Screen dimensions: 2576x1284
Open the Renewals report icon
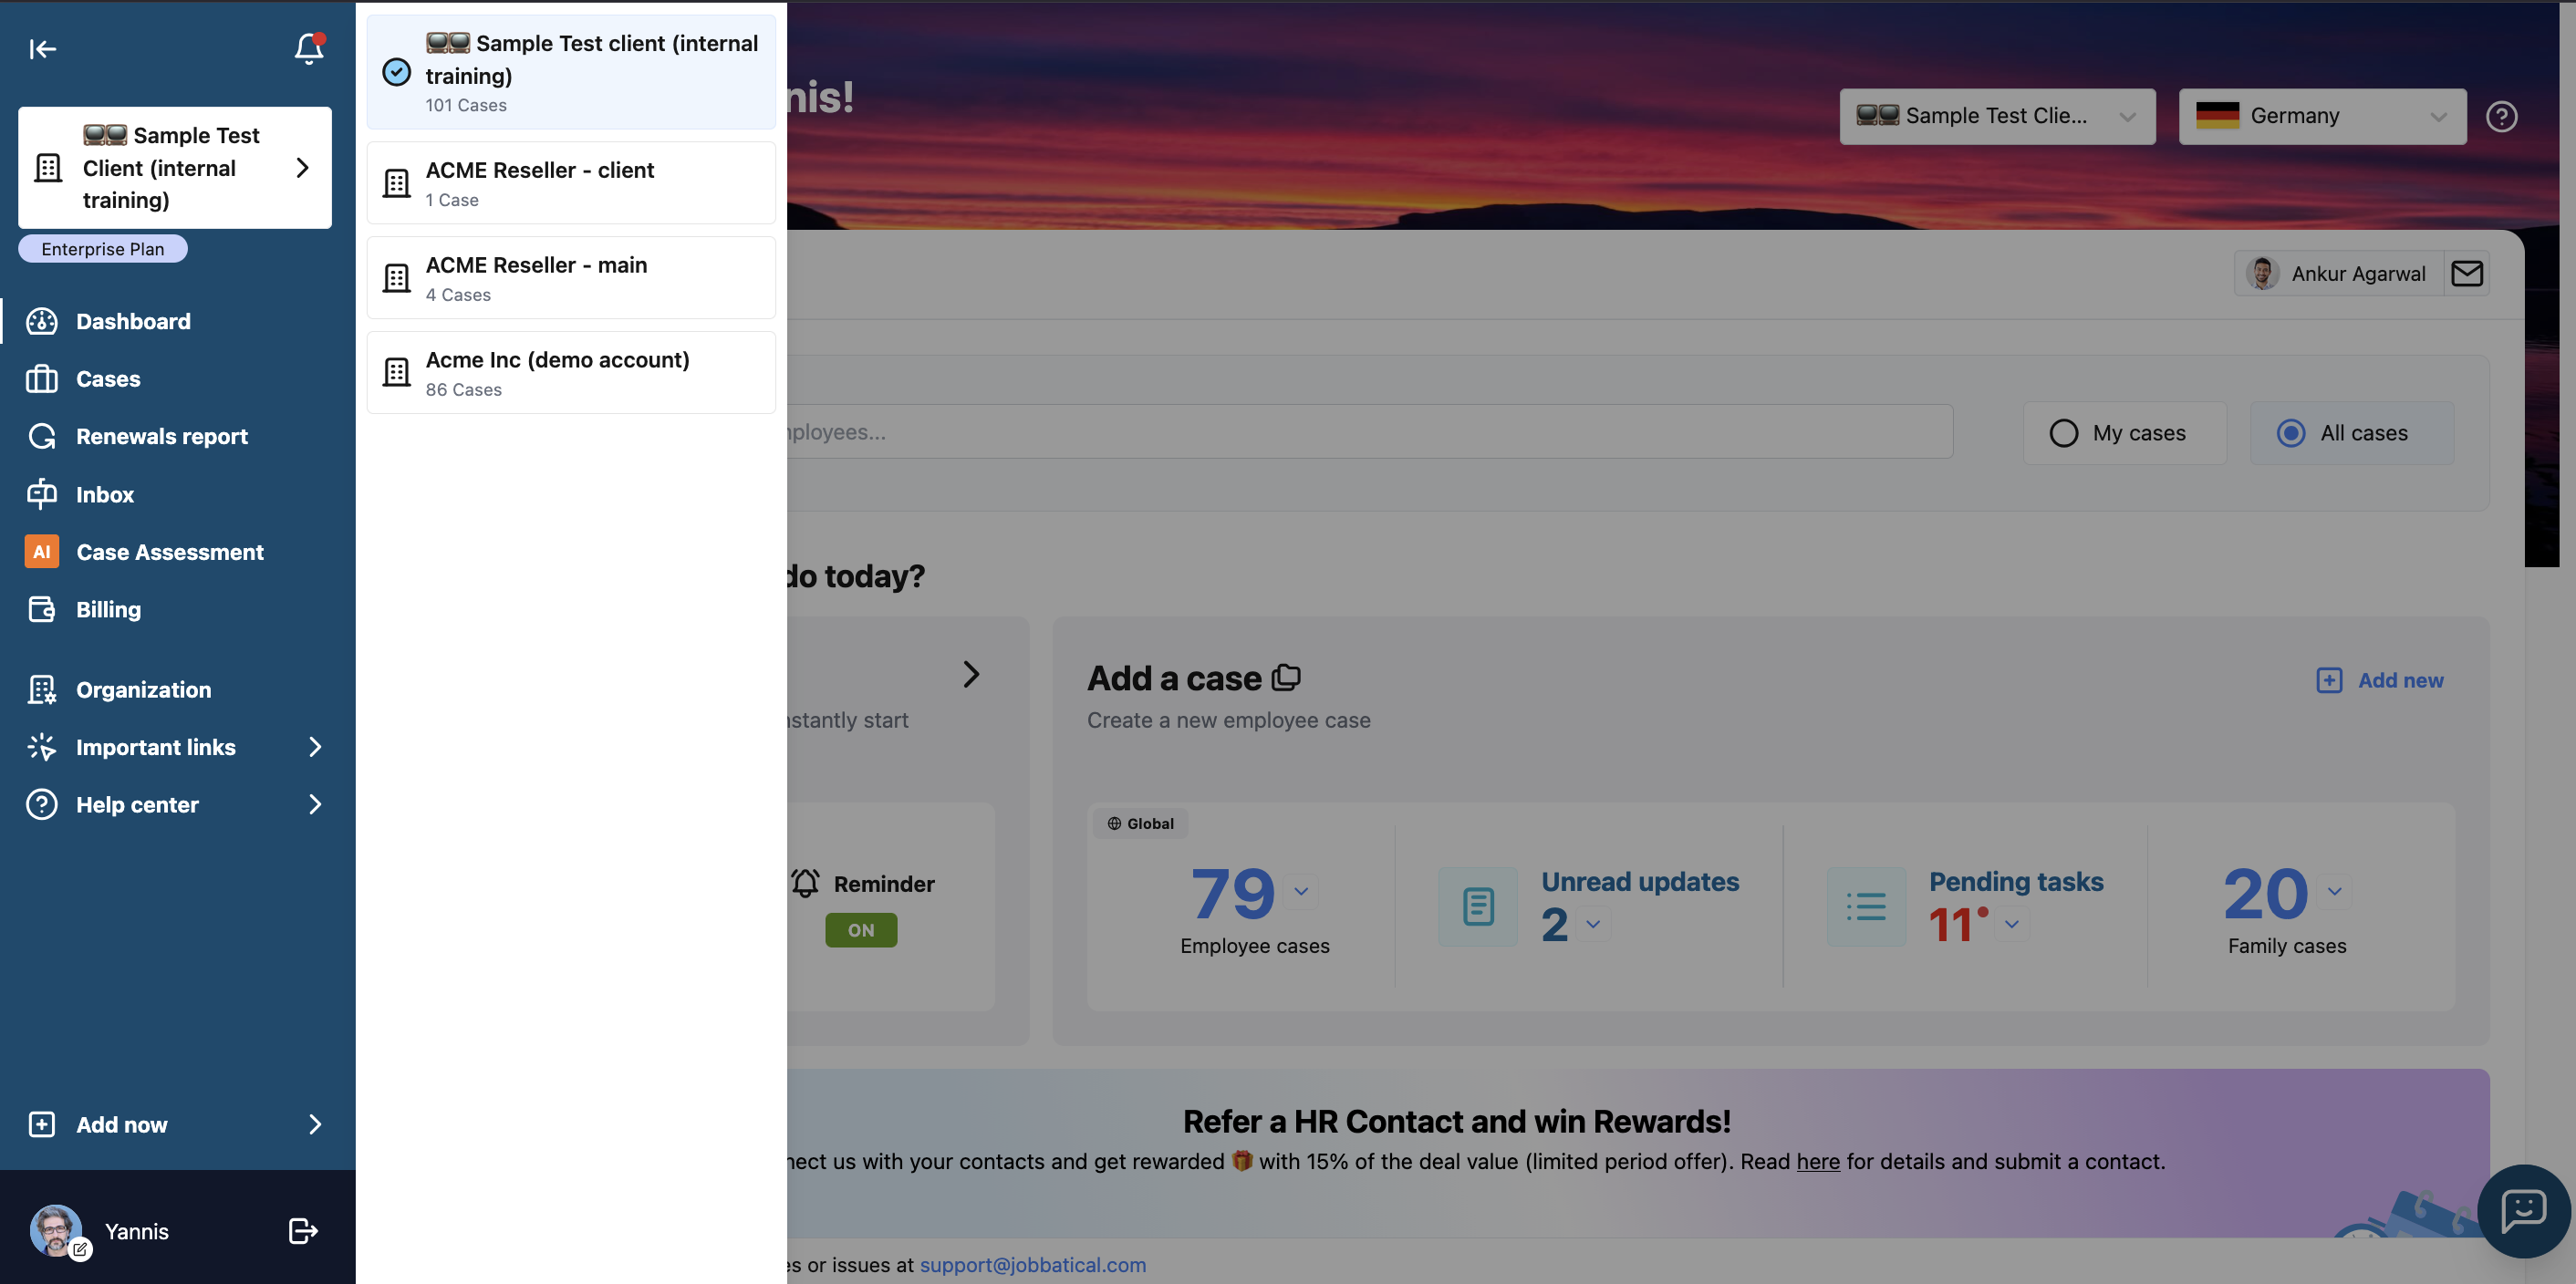coord(41,436)
